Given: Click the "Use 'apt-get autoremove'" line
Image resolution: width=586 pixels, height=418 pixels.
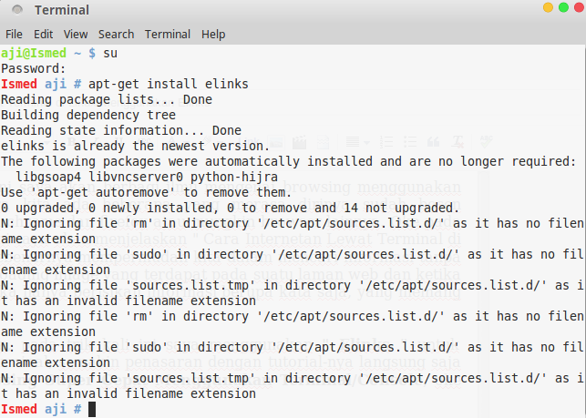Looking at the screenshot, I should 146,192.
